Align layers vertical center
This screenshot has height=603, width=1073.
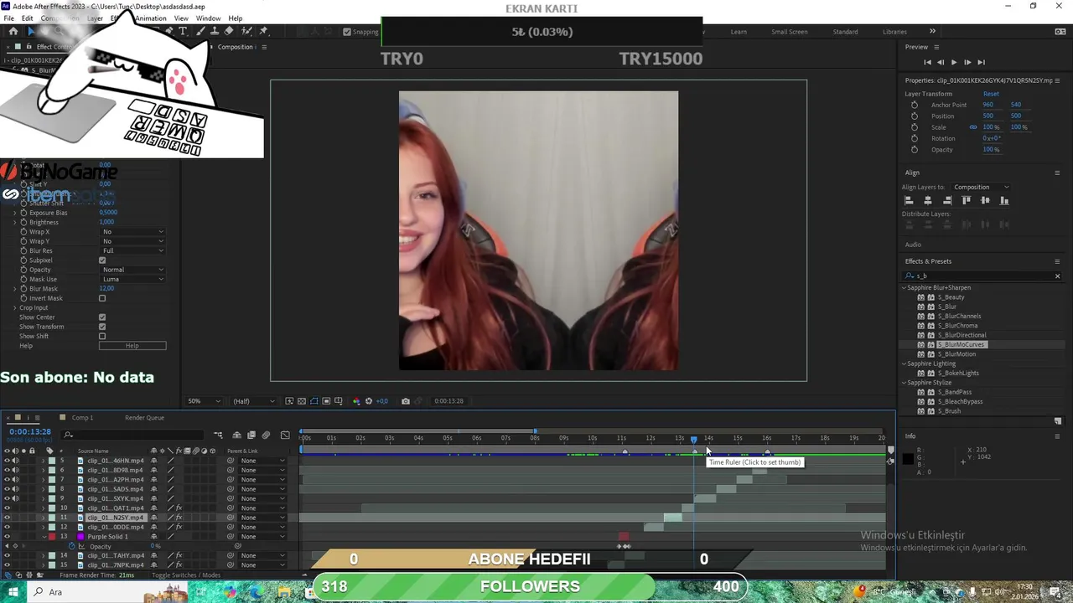pyautogui.click(x=985, y=200)
